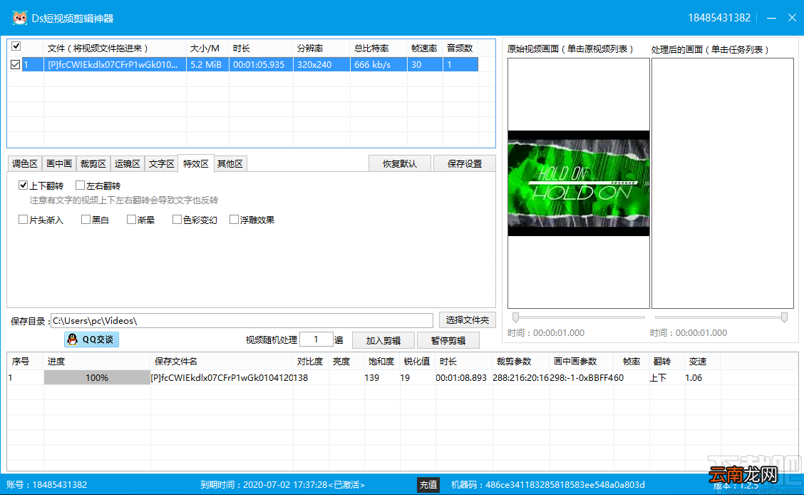Viewport: 804px width, 495px height.
Task: Switch to the 画中画 tab
Action: [x=59, y=163]
